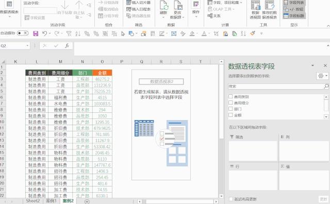Viewport: 330px width, 204px height.
Task: Close the pivot table fields pane
Action: point(325,65)
